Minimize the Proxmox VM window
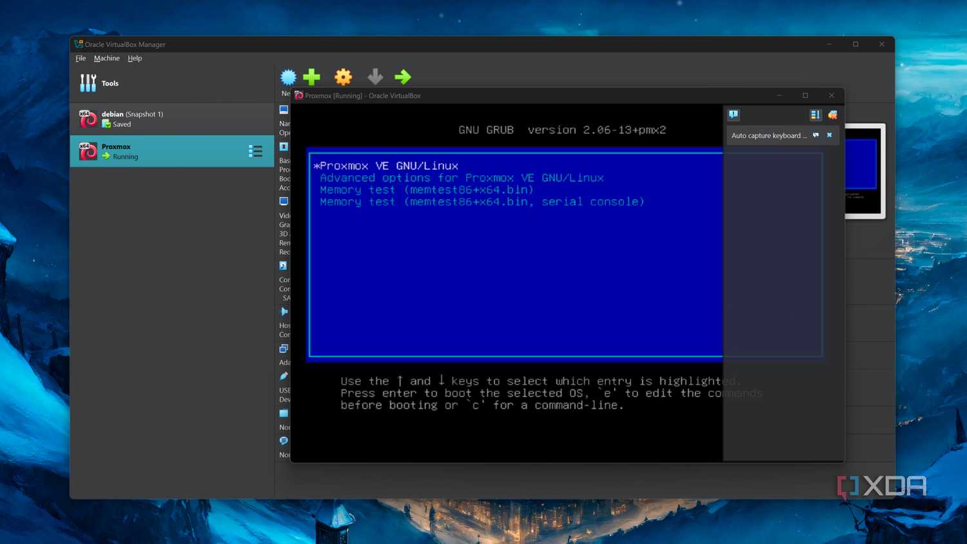Screen dimensions: 967x544 pyautogui.click(x=779, y=95)
